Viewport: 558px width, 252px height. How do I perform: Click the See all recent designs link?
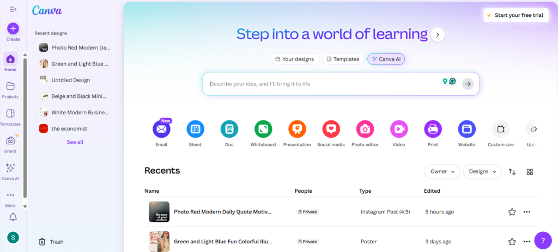coord(75,142)
